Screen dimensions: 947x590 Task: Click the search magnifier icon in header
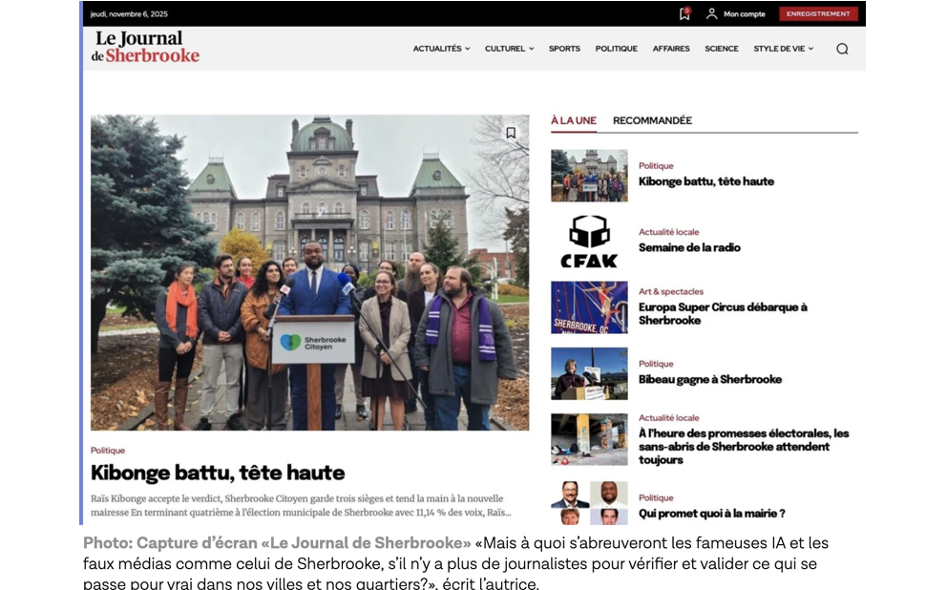pyautogui.click(x=841, y=49)
